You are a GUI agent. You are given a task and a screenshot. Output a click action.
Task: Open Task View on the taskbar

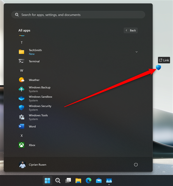tap(68, 181)
